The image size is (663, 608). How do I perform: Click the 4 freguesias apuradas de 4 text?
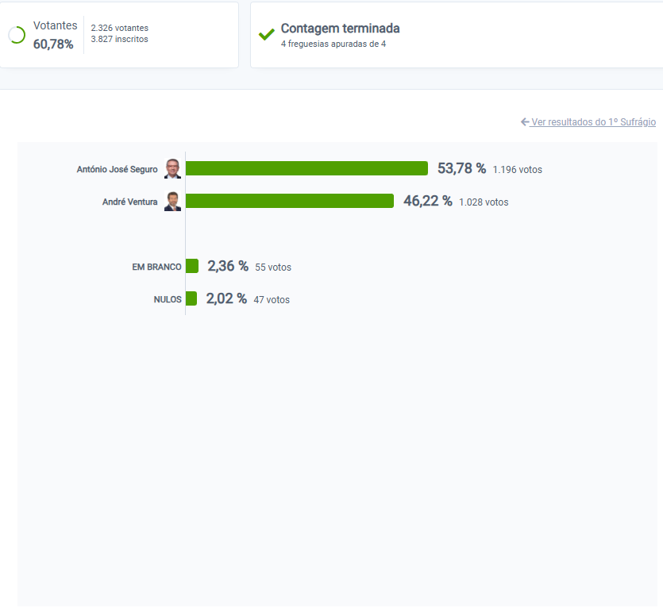(333, 44)
